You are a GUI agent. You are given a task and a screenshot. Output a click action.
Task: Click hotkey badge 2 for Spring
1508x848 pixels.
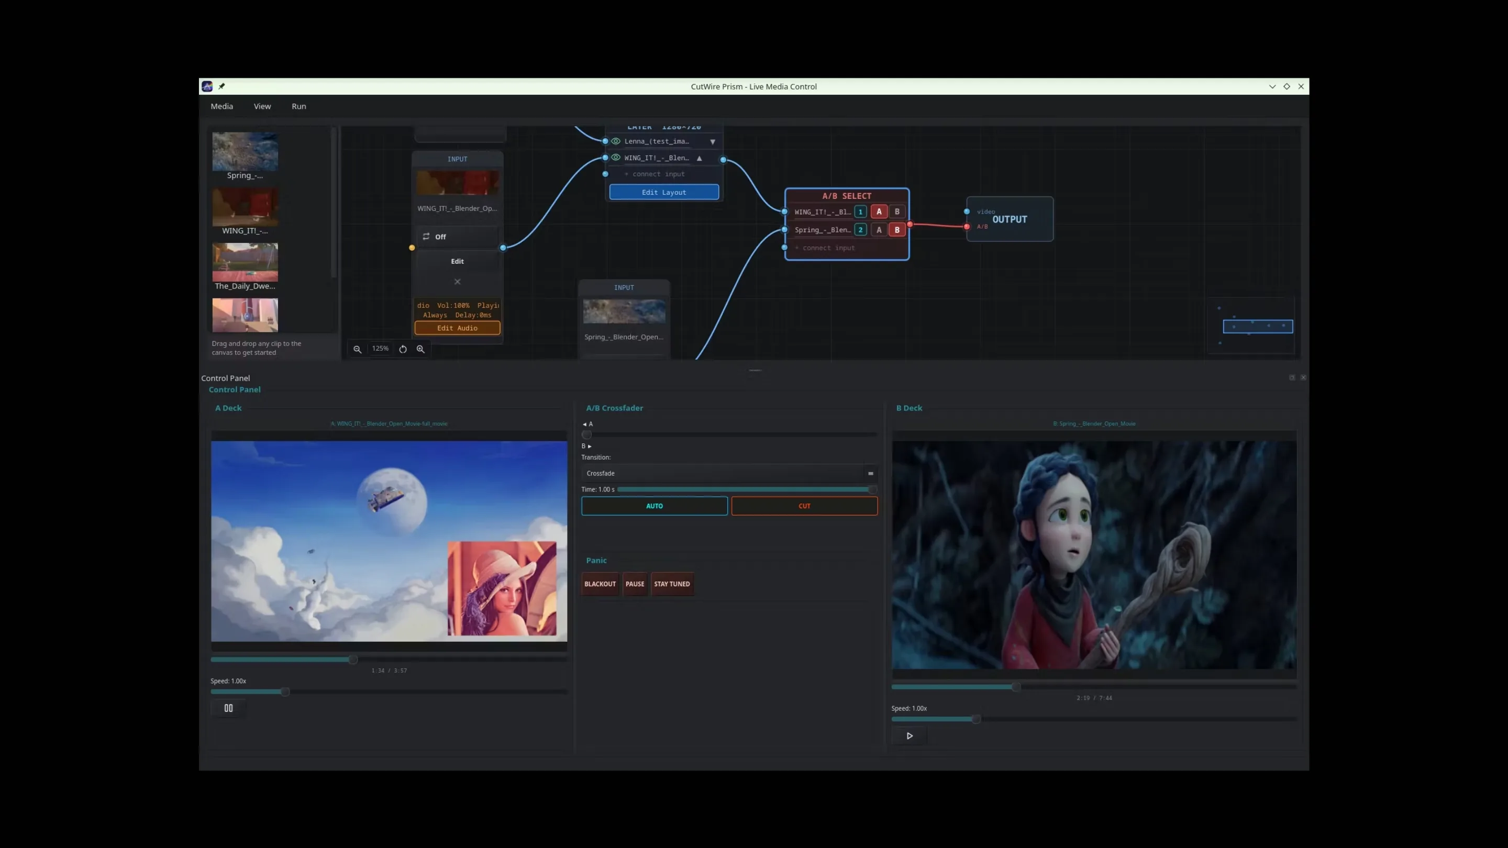click(x=860, y=230)
